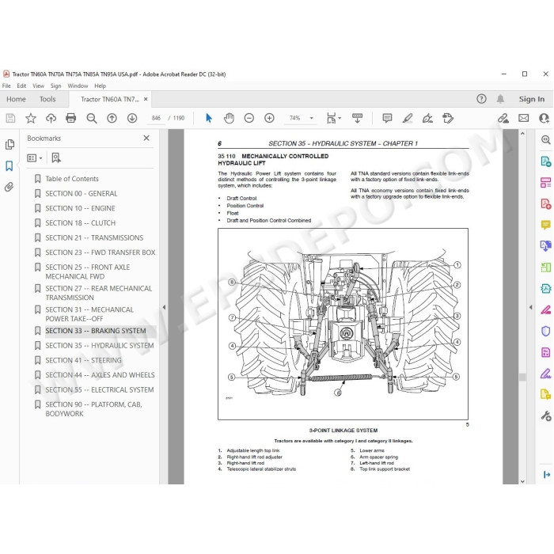Share a link to this file
The width and height of the screenshot is (554, 554).
[x=503, y=118]
